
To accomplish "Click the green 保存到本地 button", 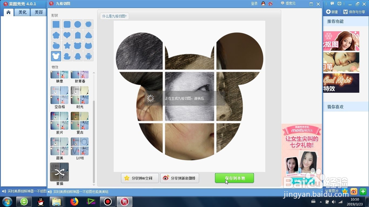I will click(234, 178).
